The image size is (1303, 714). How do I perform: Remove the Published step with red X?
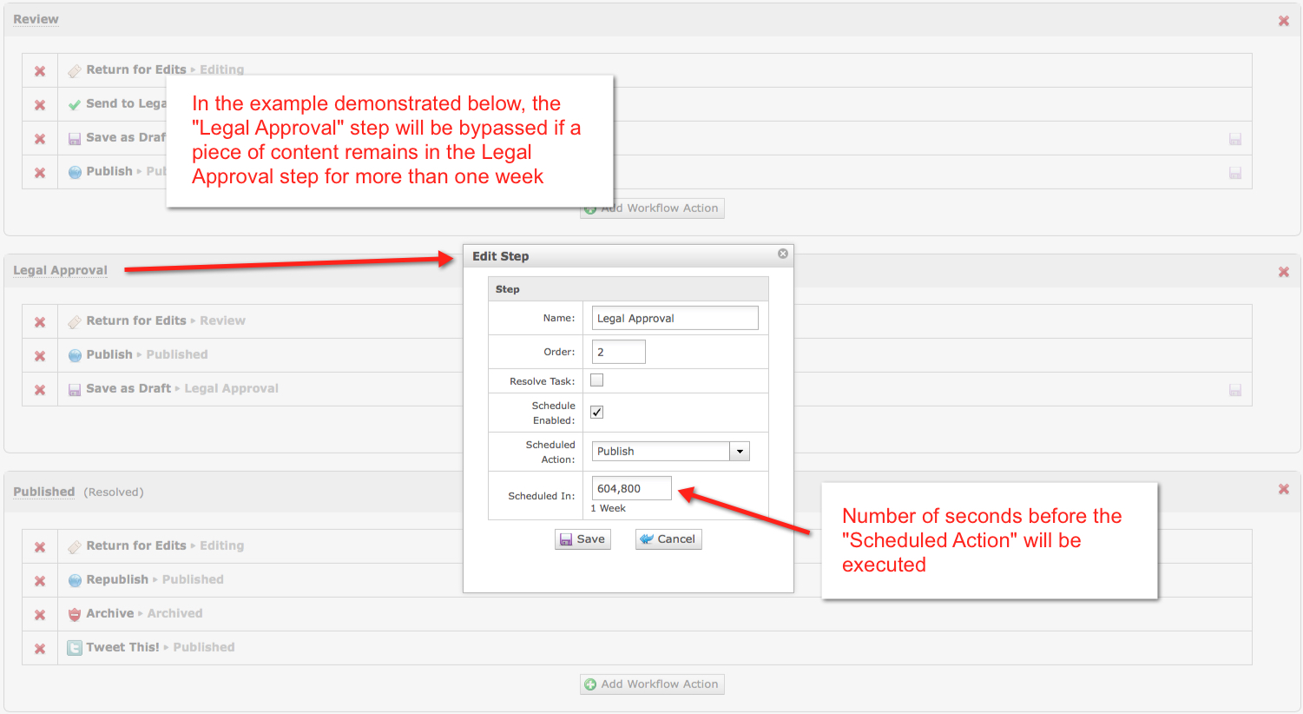[1283, 489]
